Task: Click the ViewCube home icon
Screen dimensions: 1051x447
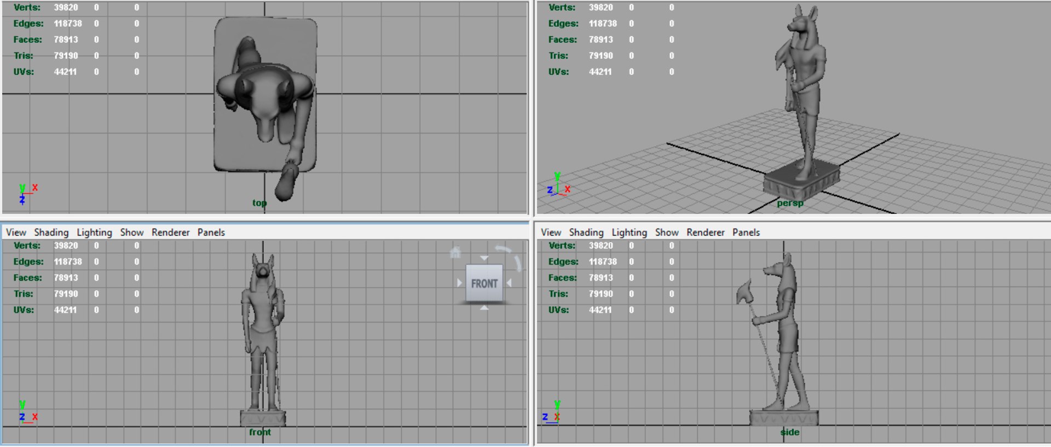Action: point(455,252)
